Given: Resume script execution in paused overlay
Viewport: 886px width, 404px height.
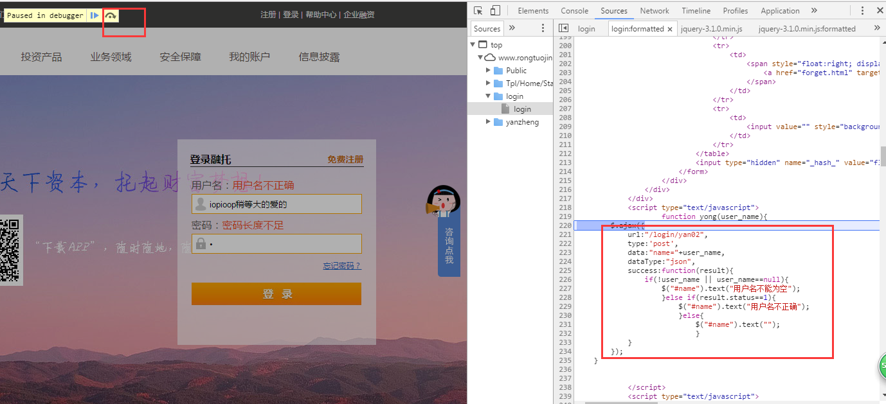Looking at the screenshot, I should pos(95,15).
